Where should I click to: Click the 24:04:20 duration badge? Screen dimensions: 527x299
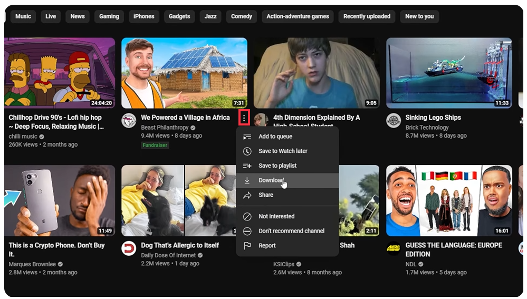tap(101, 103)
